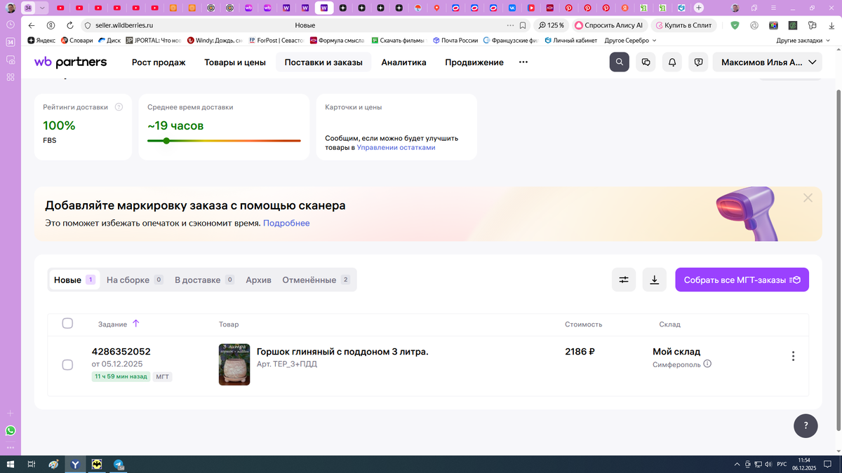
Task: Click the Yandex Browser taskbar icon
Action: pyautogui.click(x=75, y=464)
